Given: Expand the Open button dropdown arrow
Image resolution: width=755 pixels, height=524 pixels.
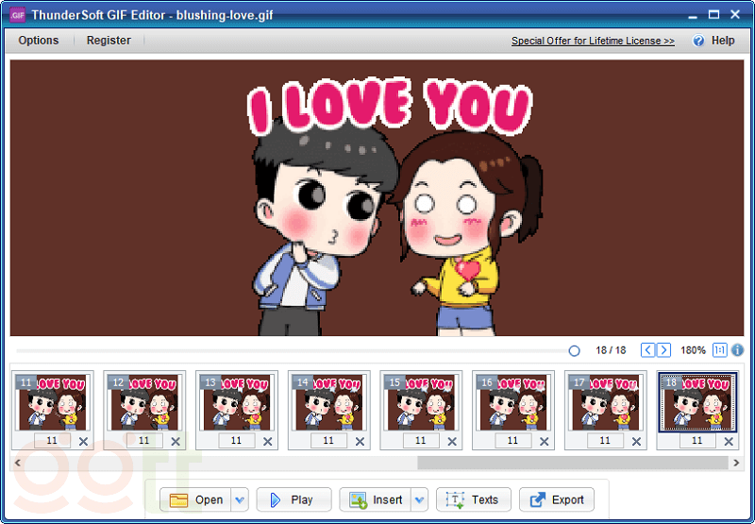Looking at the screenshot, I should [x=240, y=500].
